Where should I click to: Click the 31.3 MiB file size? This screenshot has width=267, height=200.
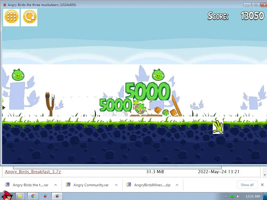(155, 172)
